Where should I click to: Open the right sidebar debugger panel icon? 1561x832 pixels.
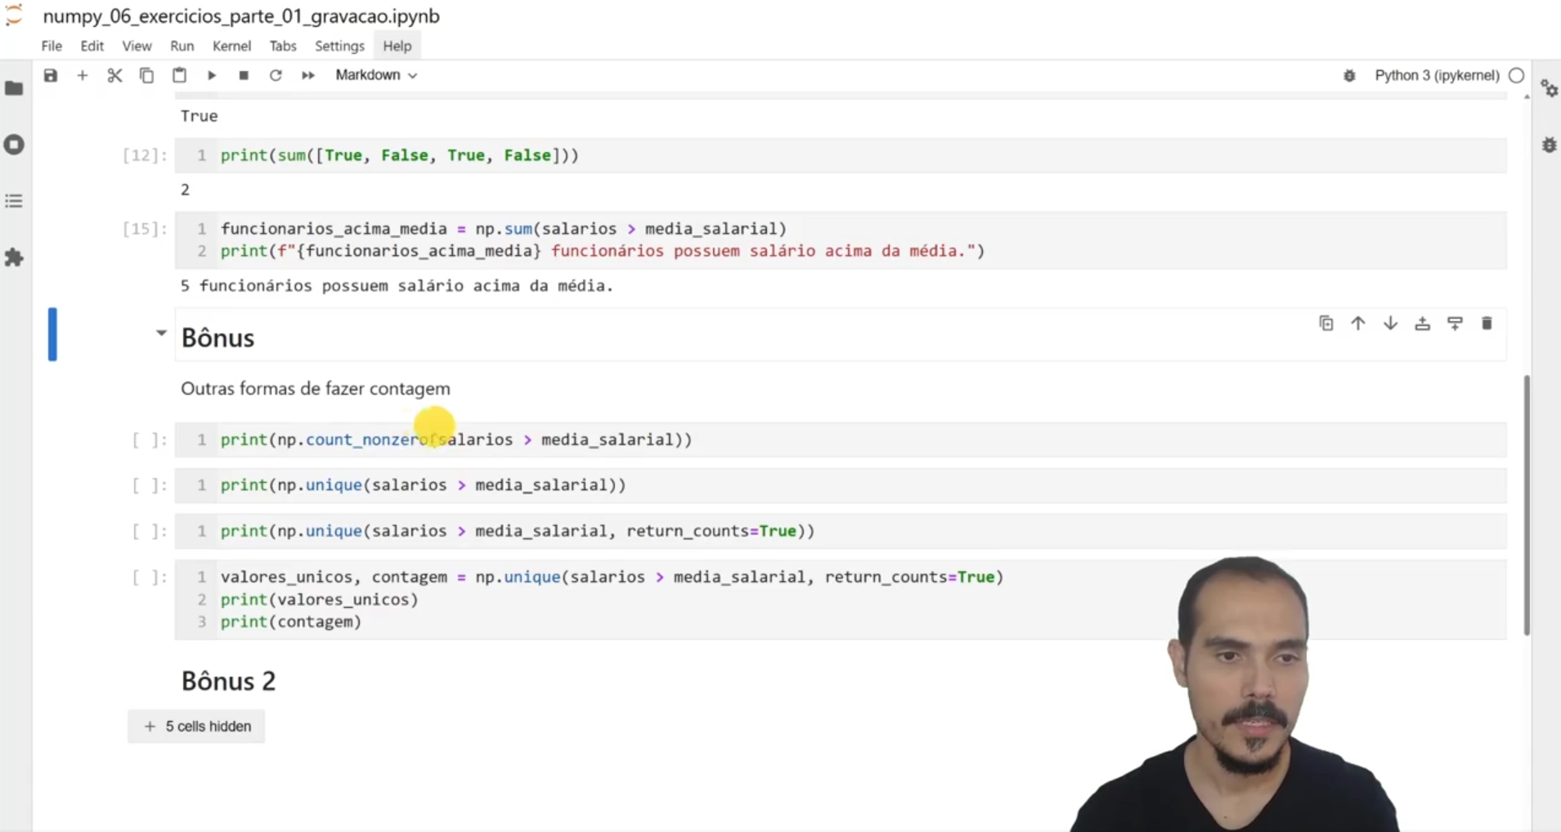point(1549,145)
